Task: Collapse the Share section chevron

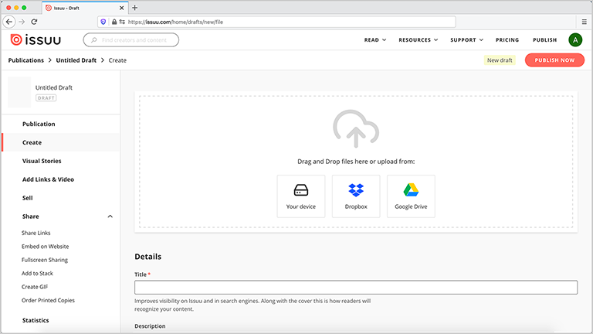Action: (110, 216)
